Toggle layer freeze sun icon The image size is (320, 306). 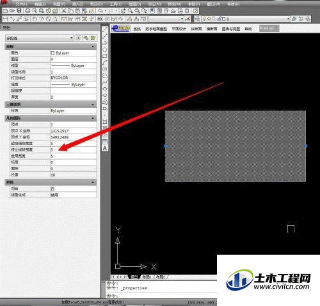pyautogui.click(x=209, y=19)
